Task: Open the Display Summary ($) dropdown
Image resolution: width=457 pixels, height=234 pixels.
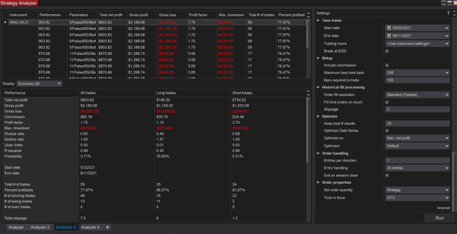Action: 39,84
